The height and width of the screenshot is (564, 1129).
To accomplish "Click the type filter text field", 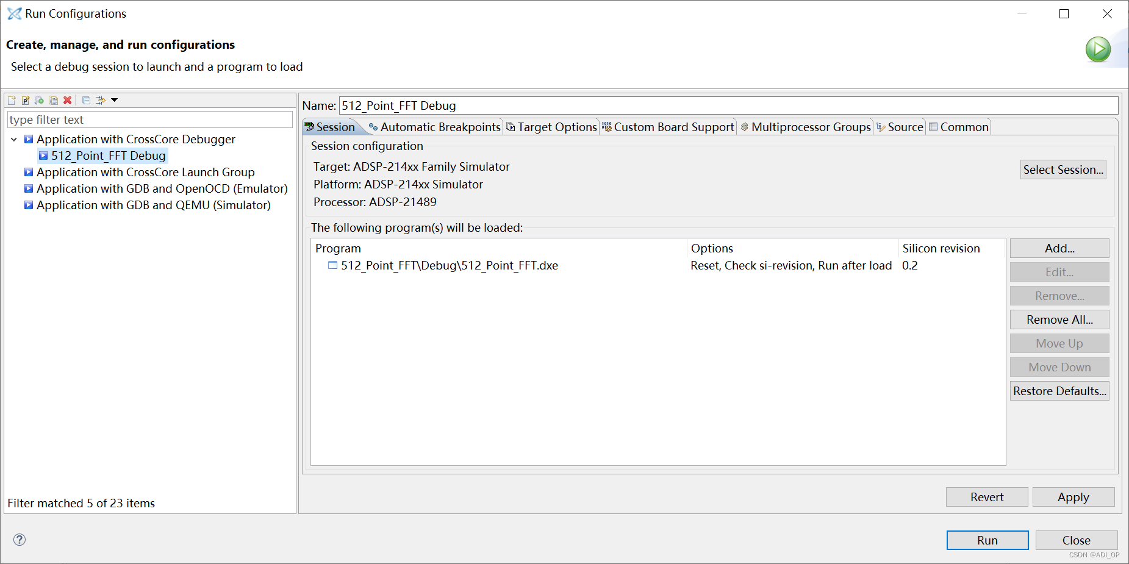I will click(x=150, y=120).
